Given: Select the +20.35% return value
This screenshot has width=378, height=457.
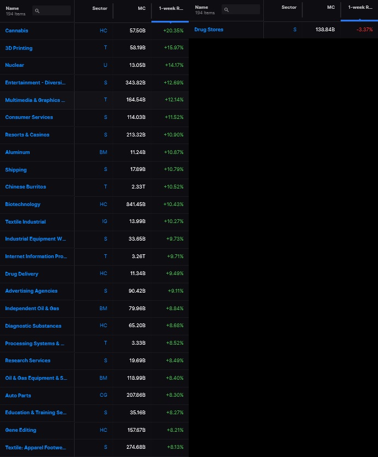Looking at the screenshot, I should pyautogui.click(x=173, y=31).
